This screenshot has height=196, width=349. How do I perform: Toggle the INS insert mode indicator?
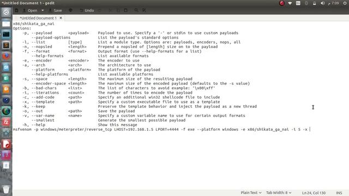coord(339,193)
